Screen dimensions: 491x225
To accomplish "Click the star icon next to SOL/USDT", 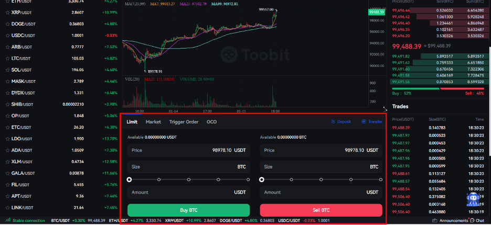I will click(x=7, y=70).
